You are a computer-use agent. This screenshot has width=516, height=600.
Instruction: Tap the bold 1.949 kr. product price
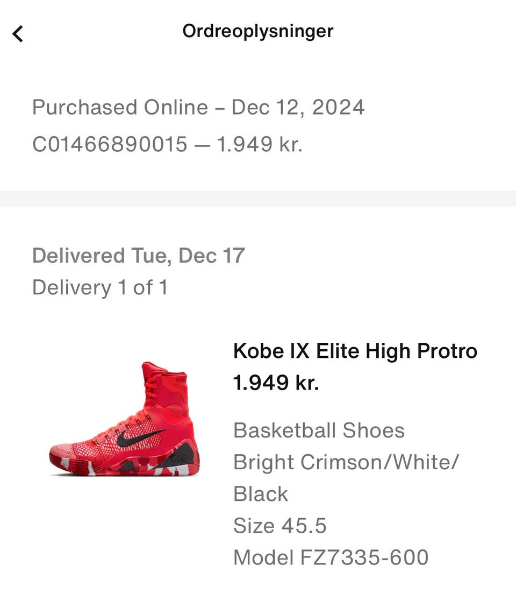tap(276, 382)
